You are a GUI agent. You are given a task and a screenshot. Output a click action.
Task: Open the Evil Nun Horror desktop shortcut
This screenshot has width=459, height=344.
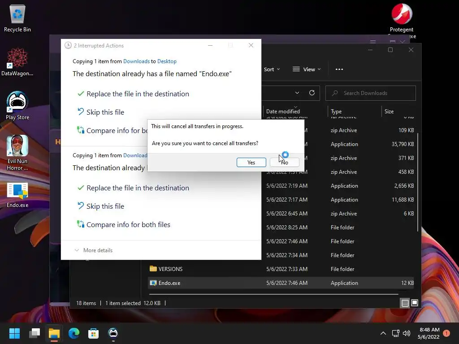pyautogui.click(x=17, y=152)
